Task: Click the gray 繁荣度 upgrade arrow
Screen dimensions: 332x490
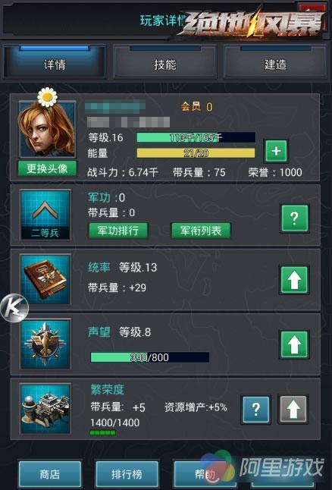Action: 293,409
